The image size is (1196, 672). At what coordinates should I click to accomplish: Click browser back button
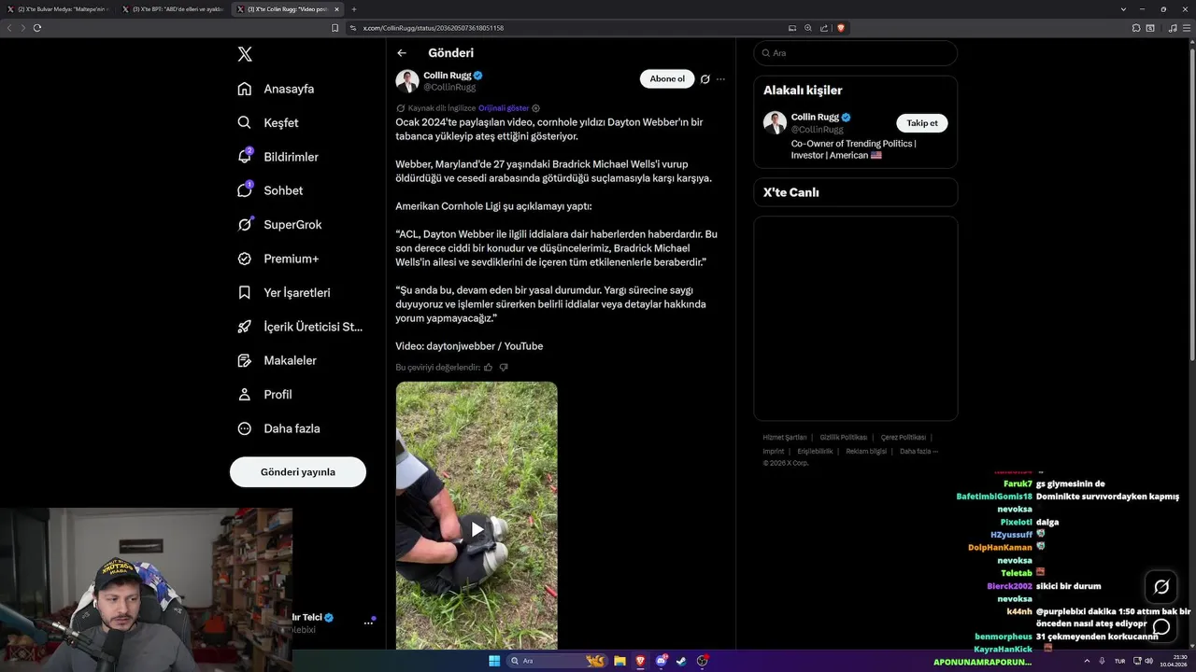click(x=9, y=28)
